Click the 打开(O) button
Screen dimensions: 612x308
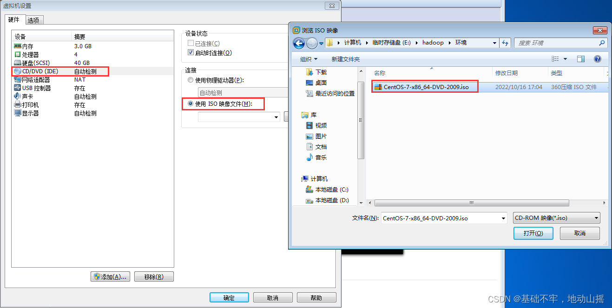point(533,233)
